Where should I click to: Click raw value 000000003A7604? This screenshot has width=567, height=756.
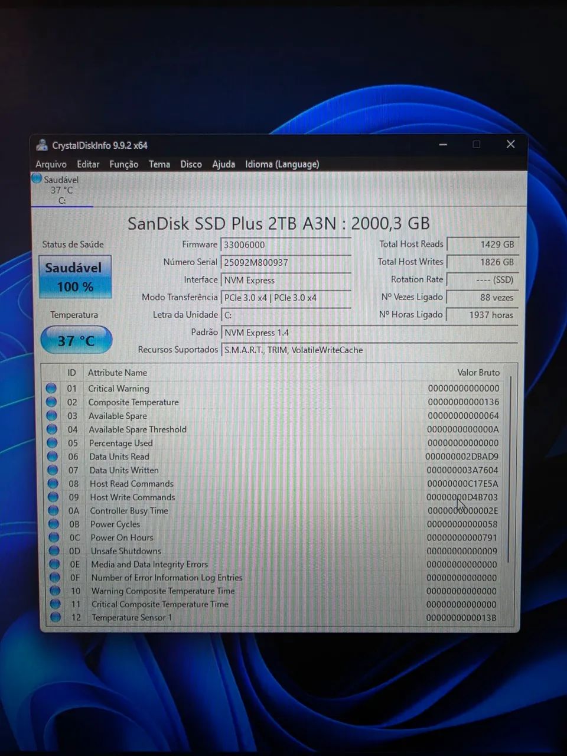coord(462,470)
